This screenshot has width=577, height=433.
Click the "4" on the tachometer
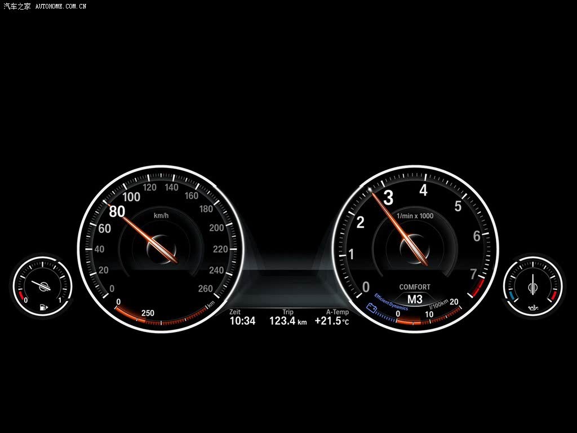tap(424, 191)
